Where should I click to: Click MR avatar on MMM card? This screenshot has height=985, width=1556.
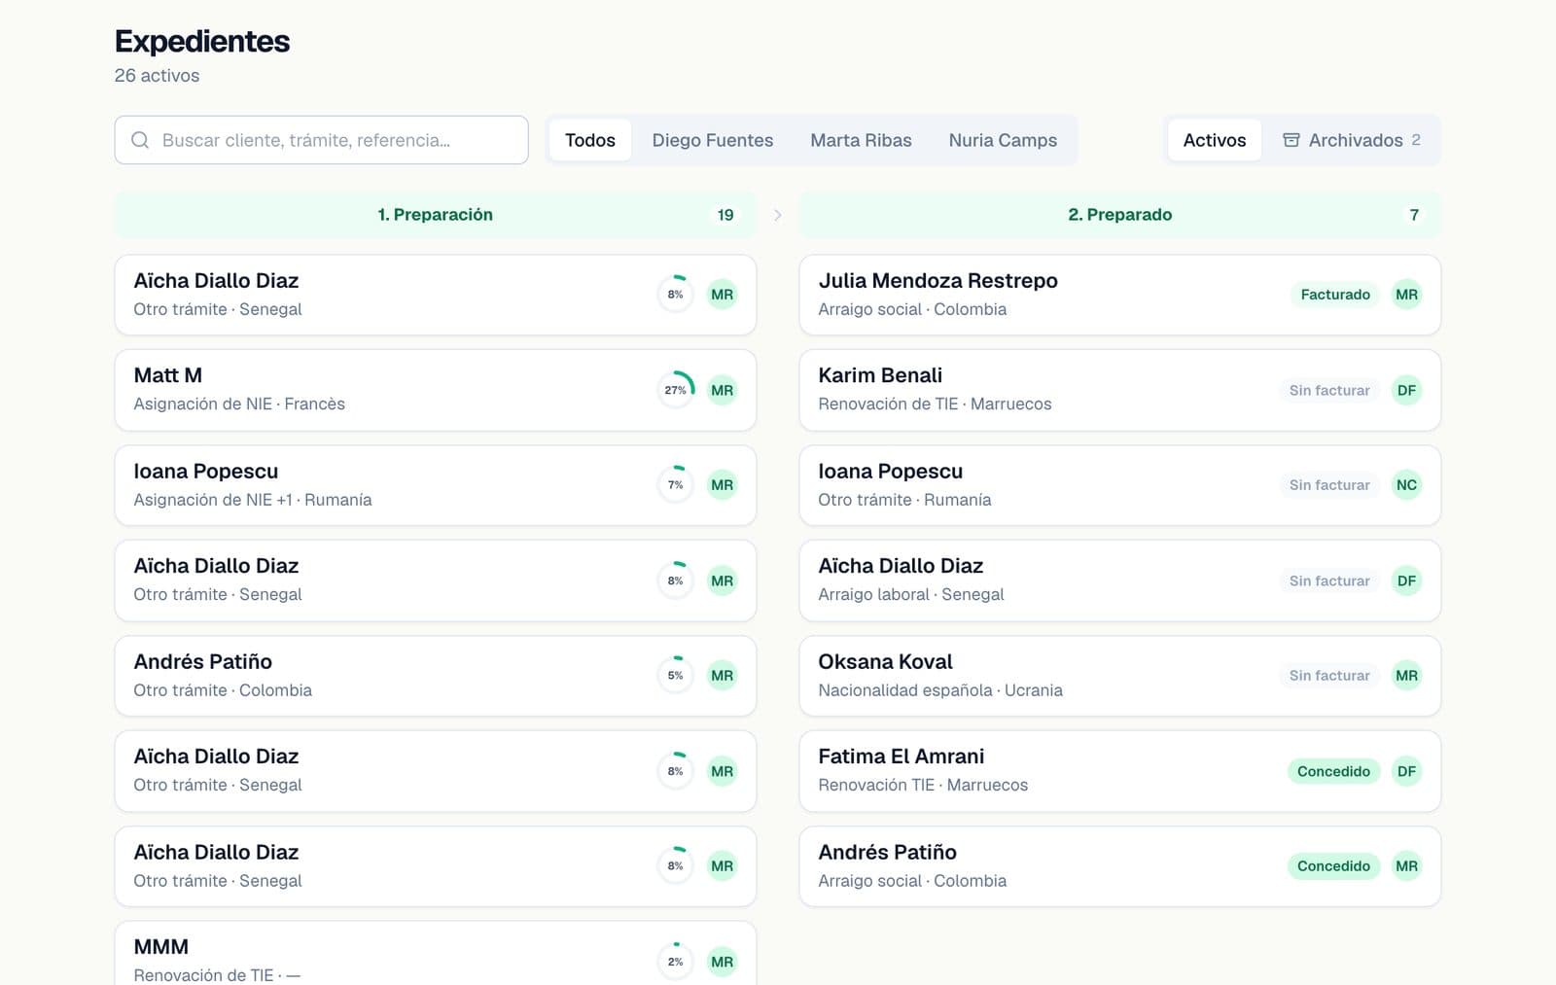pos(722,962)
